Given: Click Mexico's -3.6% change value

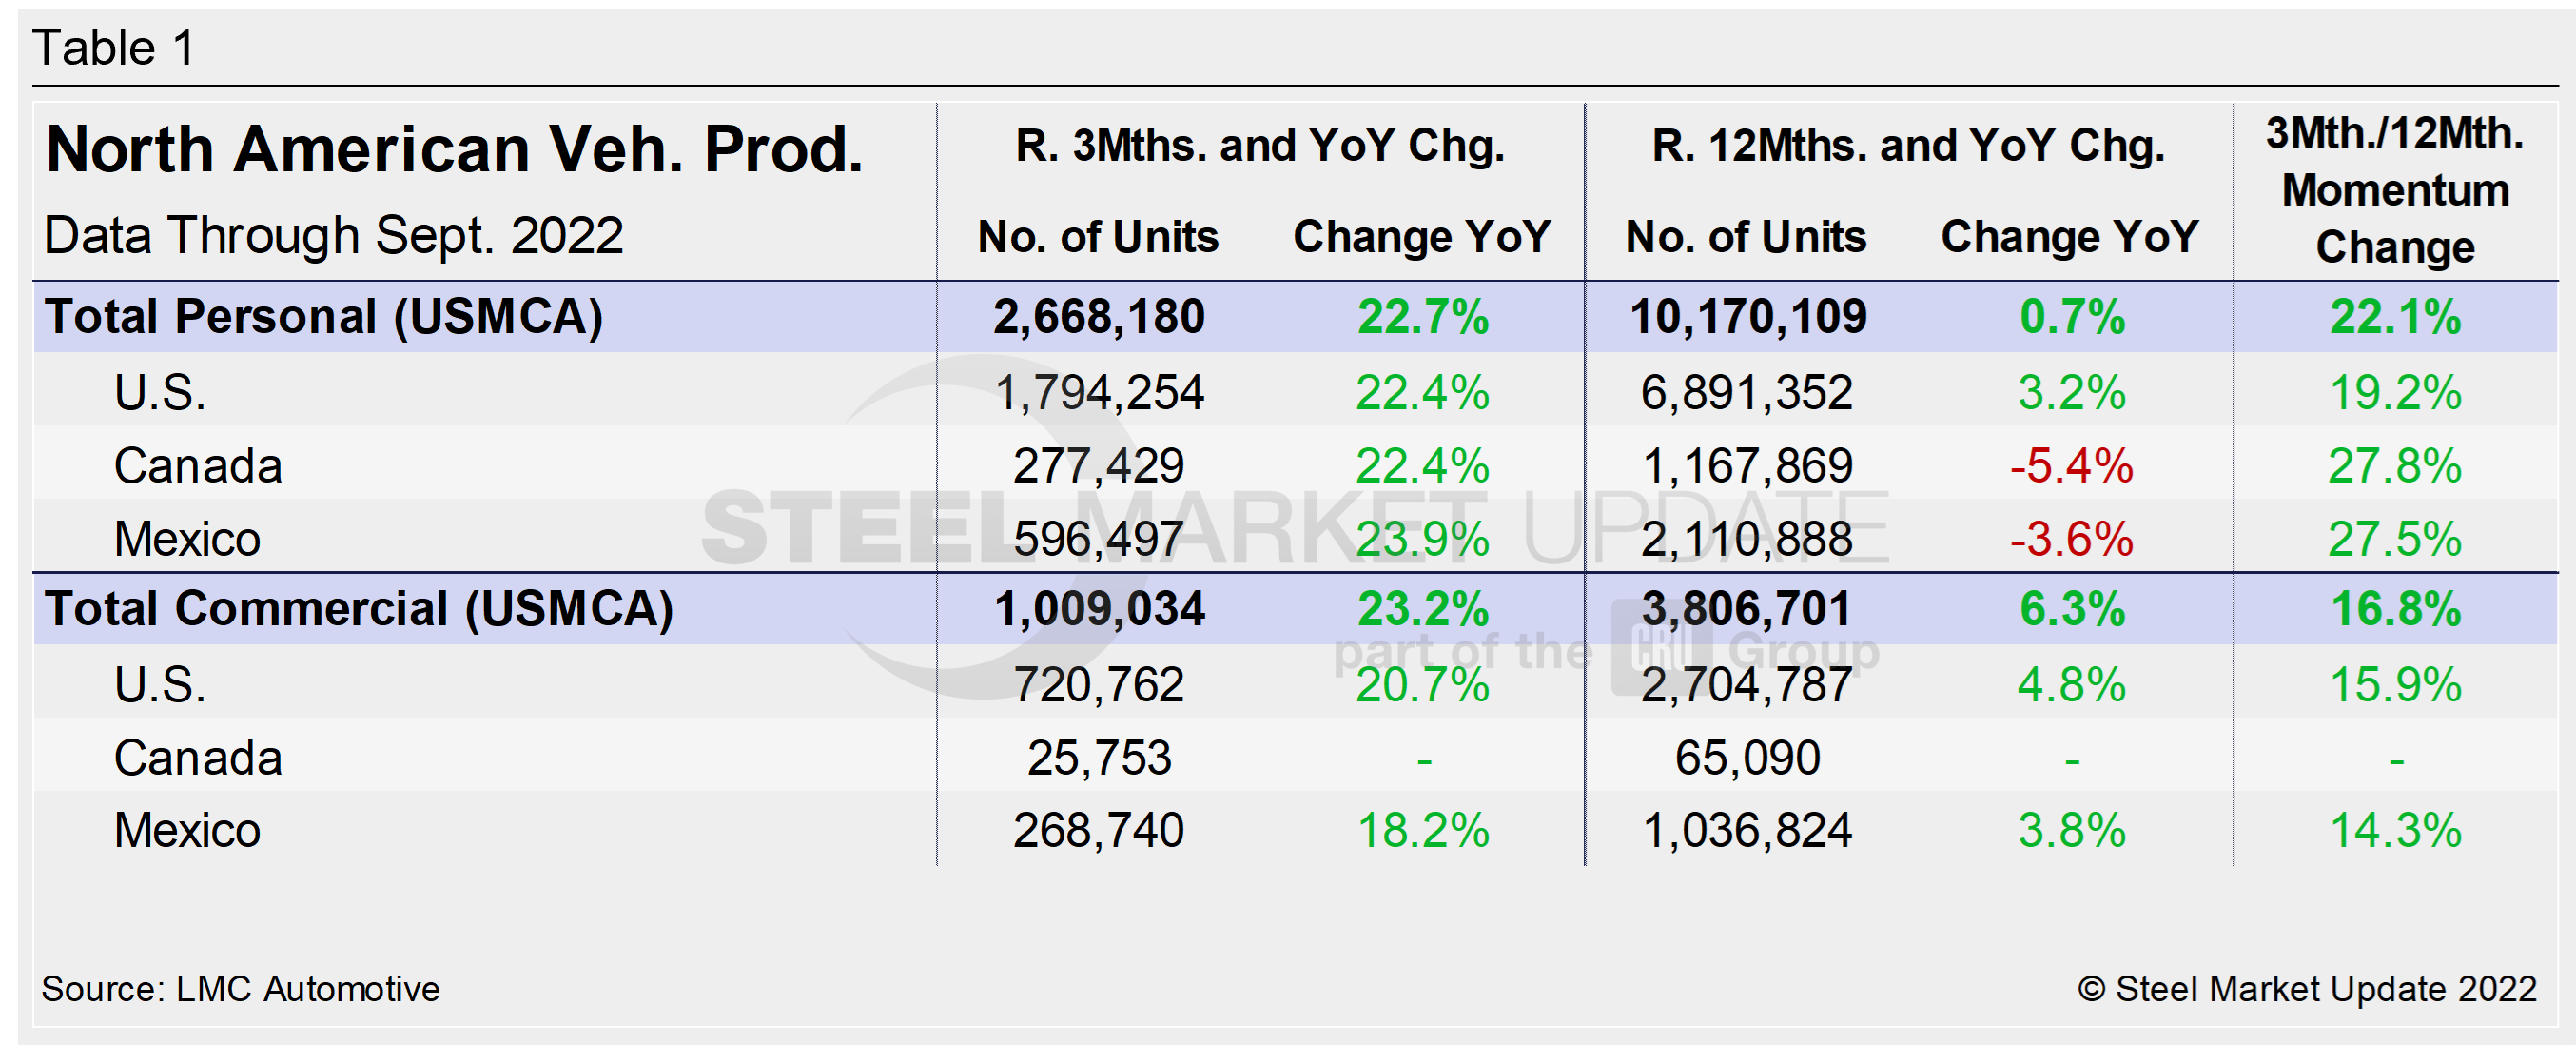Looking at the screenshot, I should (2071, 540).
